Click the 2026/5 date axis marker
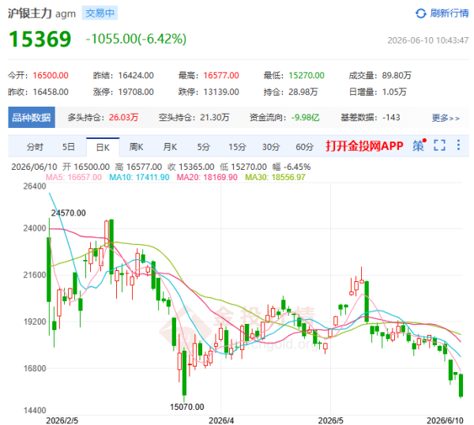474x425 pixels. click(331, 420)
